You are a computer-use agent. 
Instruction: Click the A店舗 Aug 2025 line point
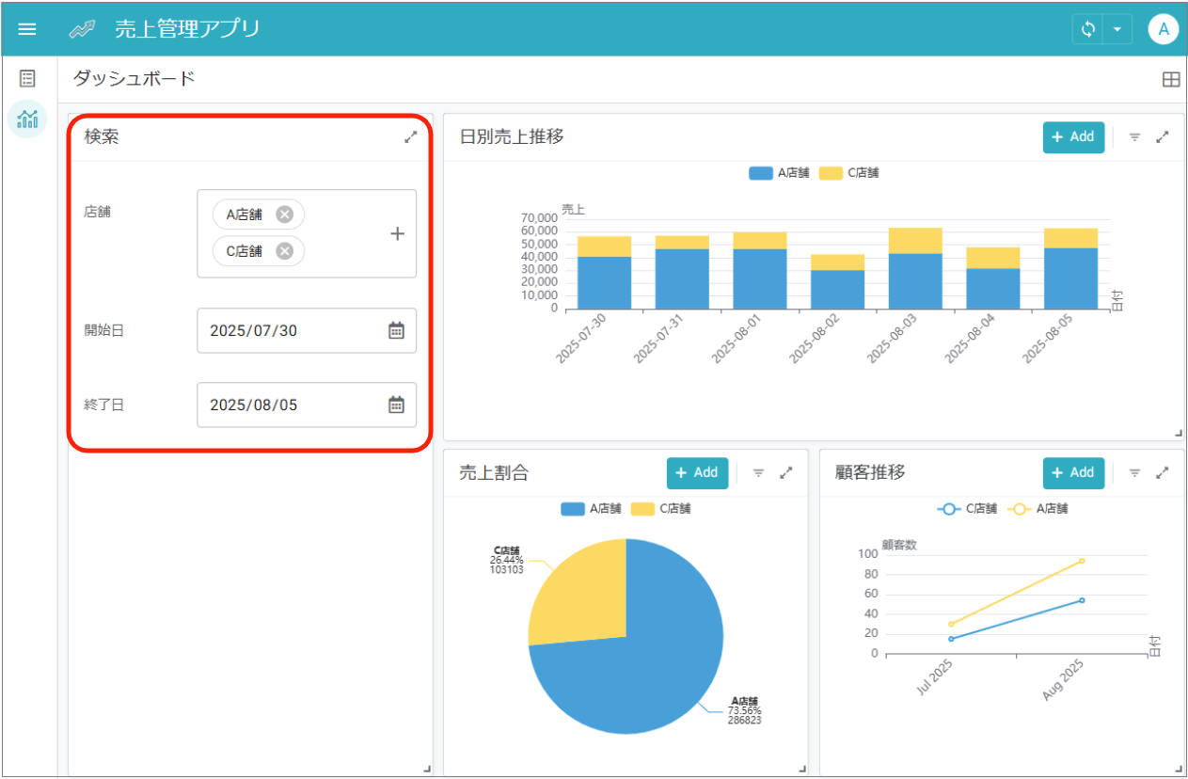click(1082, 561)
